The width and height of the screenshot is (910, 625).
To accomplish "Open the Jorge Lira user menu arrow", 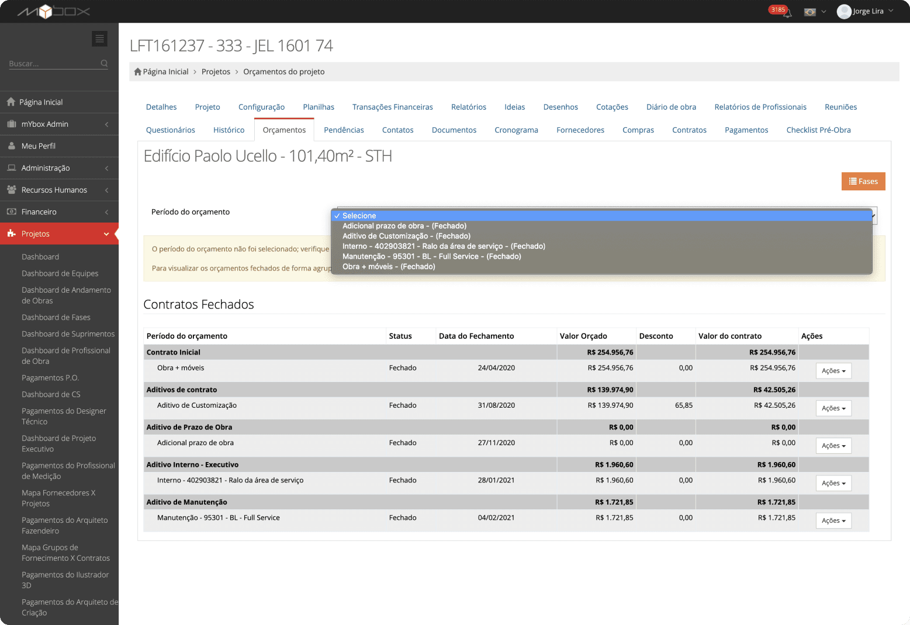I will coord(891,11).
